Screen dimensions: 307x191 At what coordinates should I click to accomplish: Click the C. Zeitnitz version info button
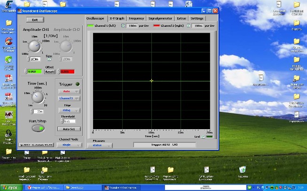(x=36, y=145)
